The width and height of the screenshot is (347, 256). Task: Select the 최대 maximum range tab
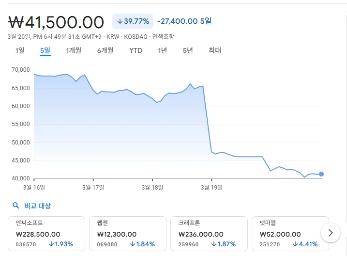tap(215, 50)
